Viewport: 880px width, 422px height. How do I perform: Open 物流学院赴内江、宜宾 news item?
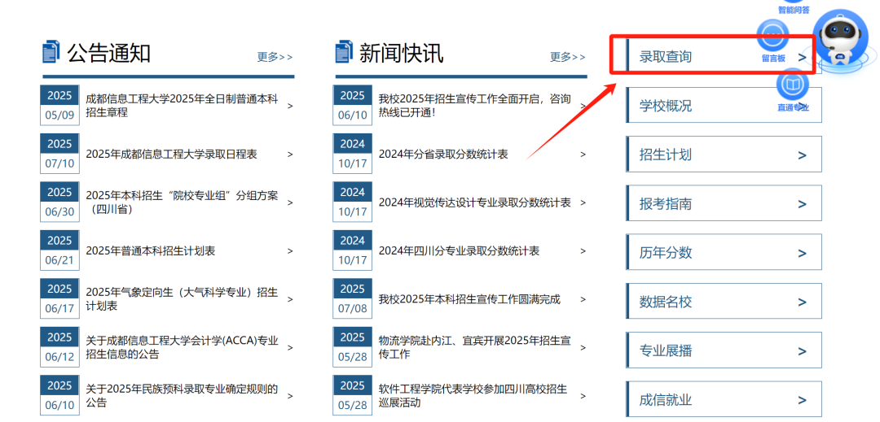coord(475,347)
